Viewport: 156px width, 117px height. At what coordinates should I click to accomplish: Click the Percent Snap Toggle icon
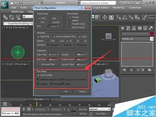131,17
